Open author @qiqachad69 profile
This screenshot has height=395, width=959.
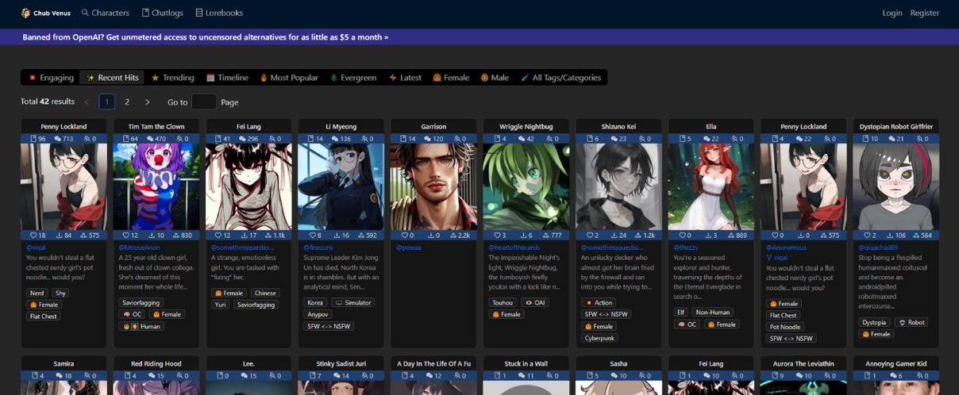pyautogui.click(x=878, y=247)
